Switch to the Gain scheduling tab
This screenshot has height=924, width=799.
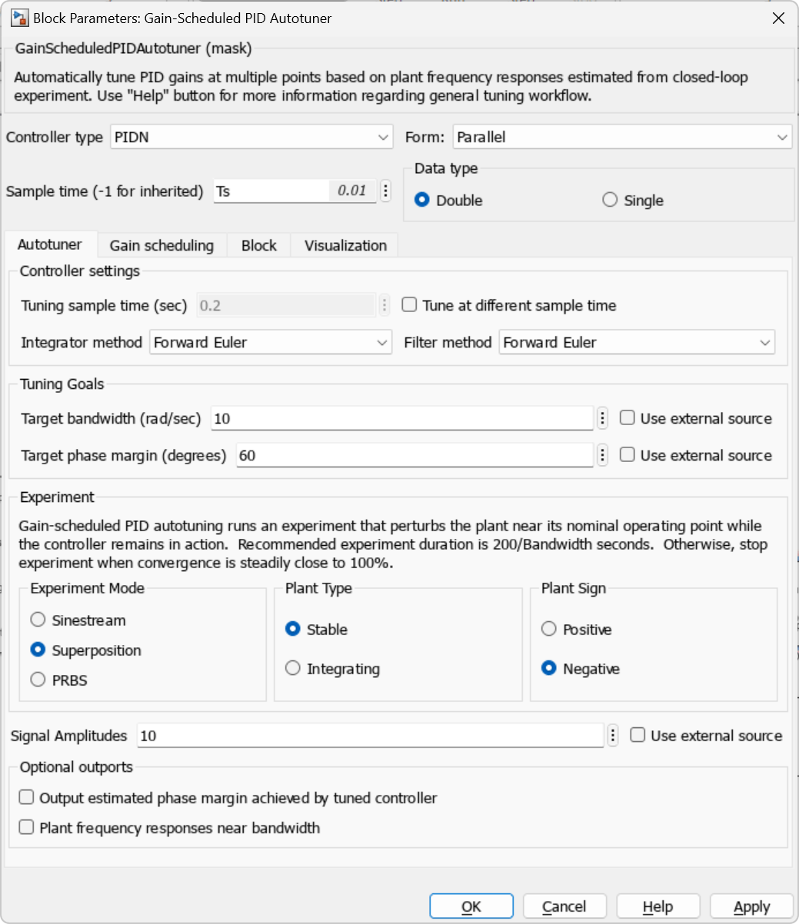point(161,245)
